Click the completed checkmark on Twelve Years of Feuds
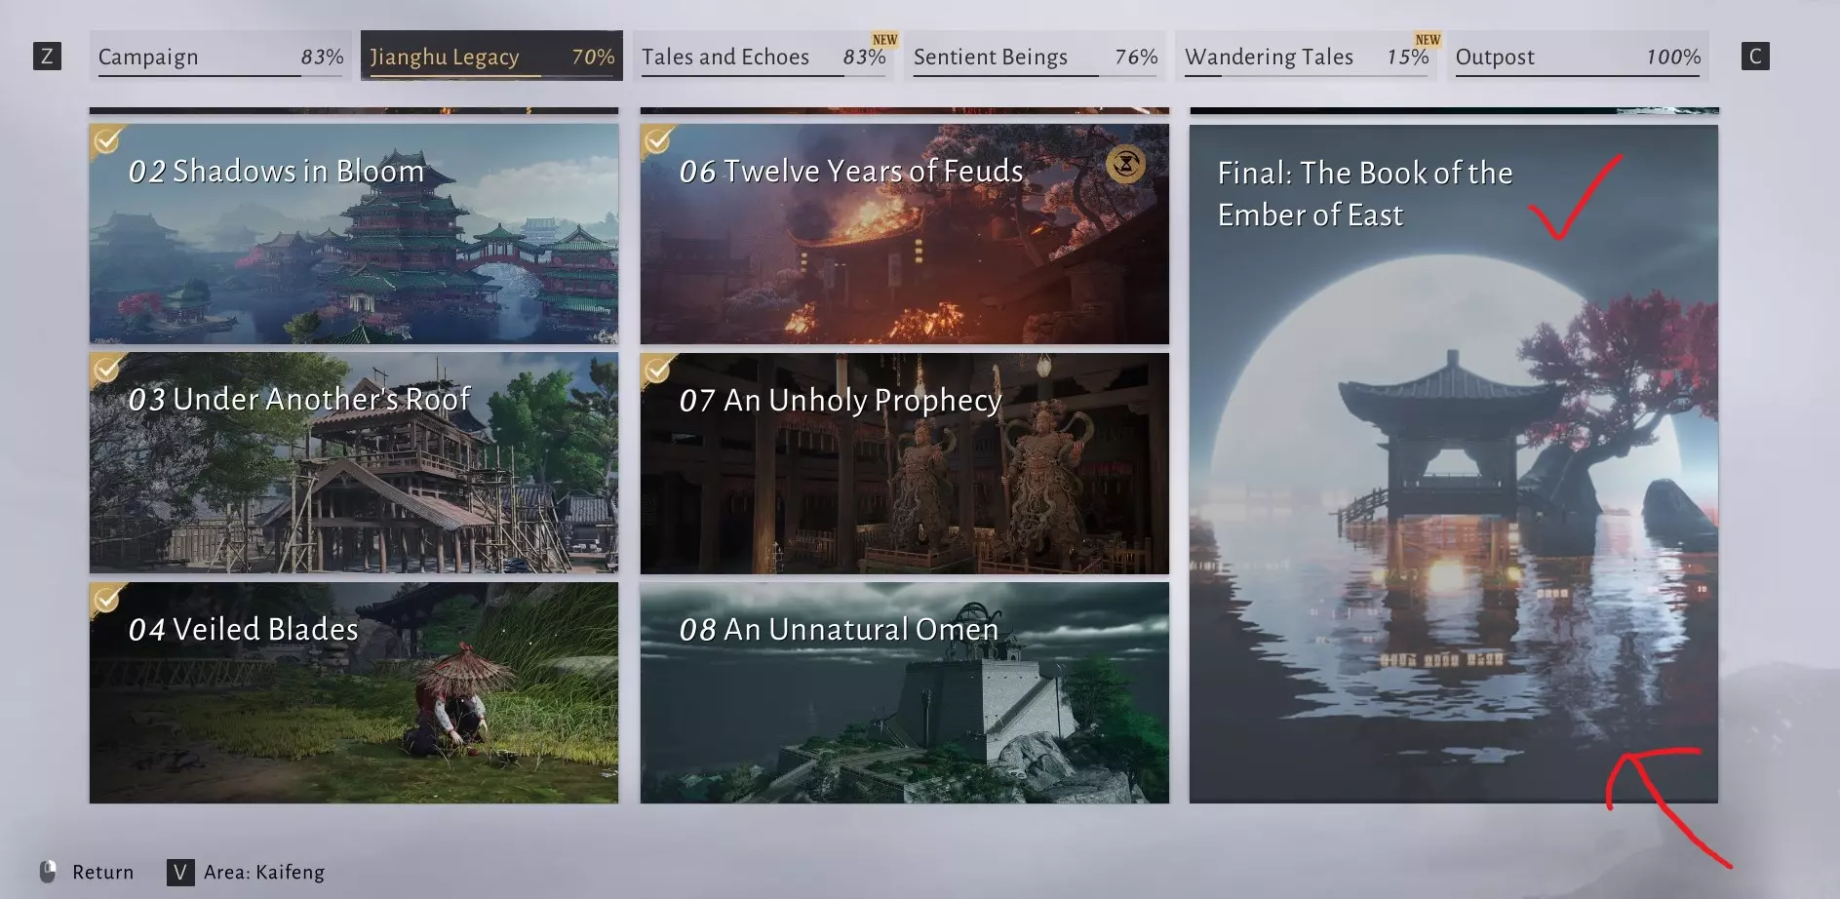The height and width of the screenshot is (899, 1840). pos(658,141)
